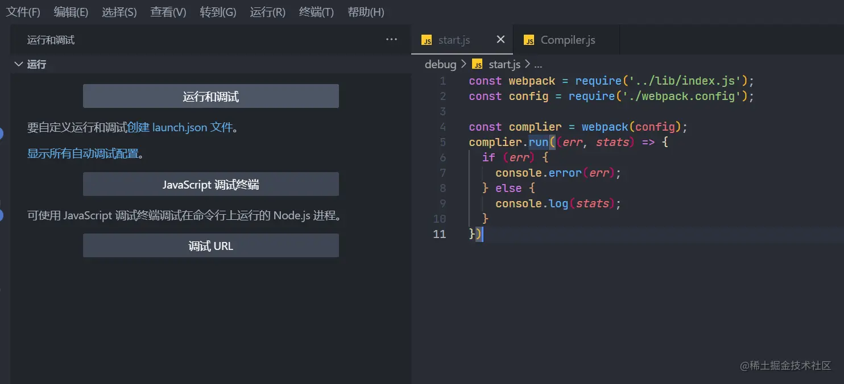Open the 文件(F) menu
Image resolution: width=844 pixels, height=384 pixels.
point(23,12)
